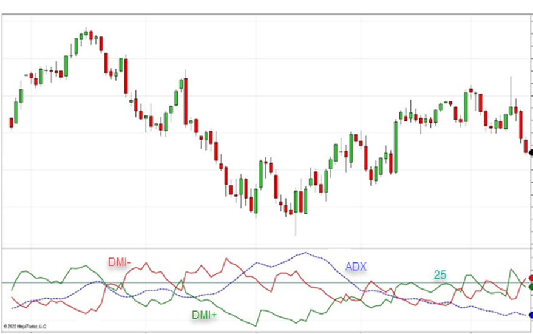Click the highest green candle at chart top
Image resolution: width=533 pixels, height=334 pixels.
pyautogui.click(x=86, y=33)
